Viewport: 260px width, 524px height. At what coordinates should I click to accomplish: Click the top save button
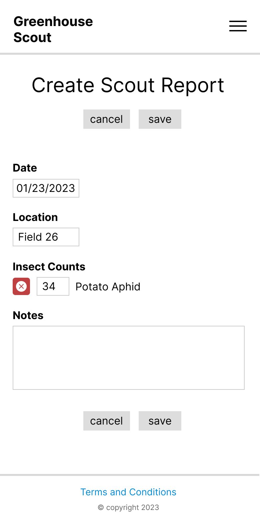[x=160, y=119]
